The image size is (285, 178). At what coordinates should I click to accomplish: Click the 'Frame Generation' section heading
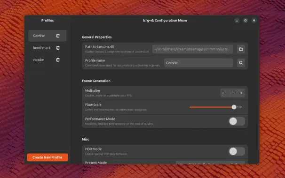[x=96, y=81]
